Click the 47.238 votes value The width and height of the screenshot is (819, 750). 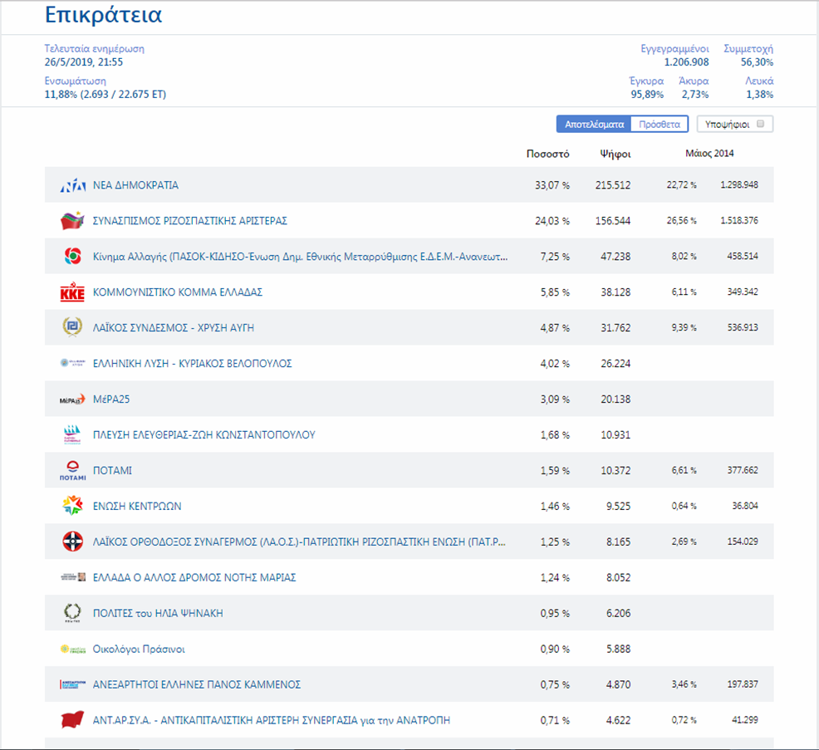615,257
